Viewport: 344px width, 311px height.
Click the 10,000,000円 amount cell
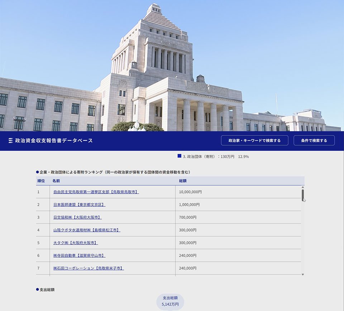(x=238, y=192)
